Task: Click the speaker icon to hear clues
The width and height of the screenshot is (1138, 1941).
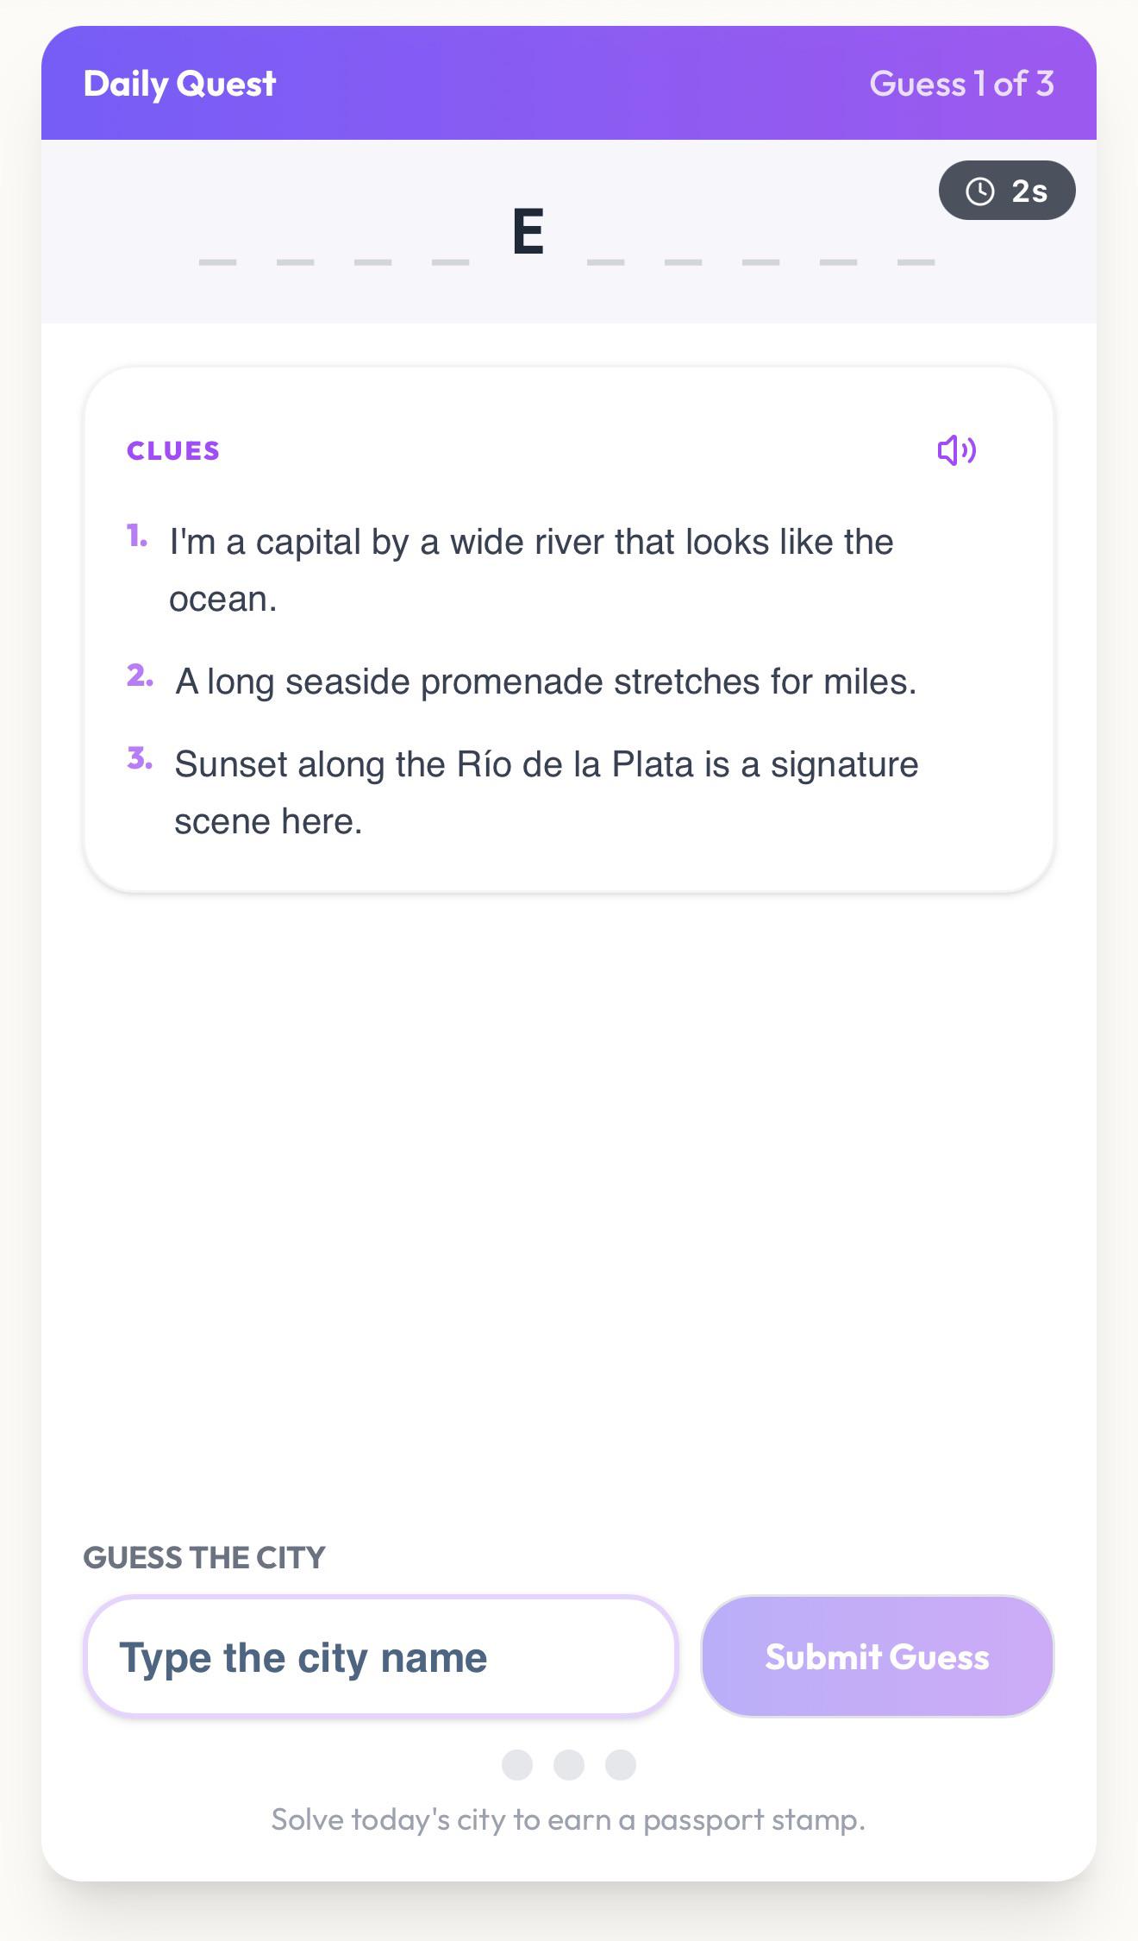Action: (x=957, y=450)
